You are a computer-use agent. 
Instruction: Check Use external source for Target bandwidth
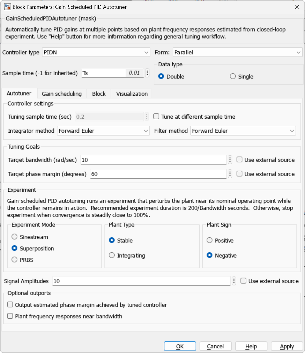[x=240, y=160]
